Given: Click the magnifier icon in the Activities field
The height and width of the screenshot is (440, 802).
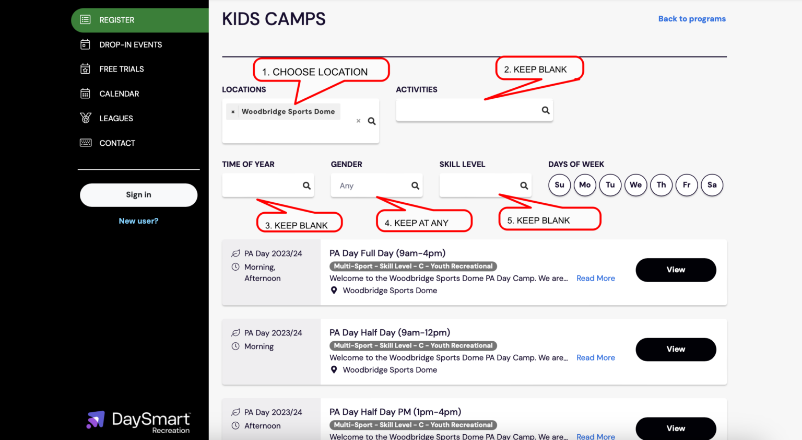Looking at the screenshot, I should click(x=545, y=110).
